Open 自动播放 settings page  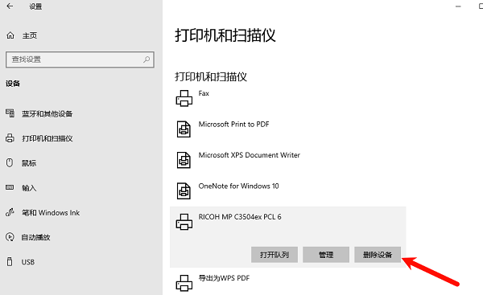pos(35,237)
